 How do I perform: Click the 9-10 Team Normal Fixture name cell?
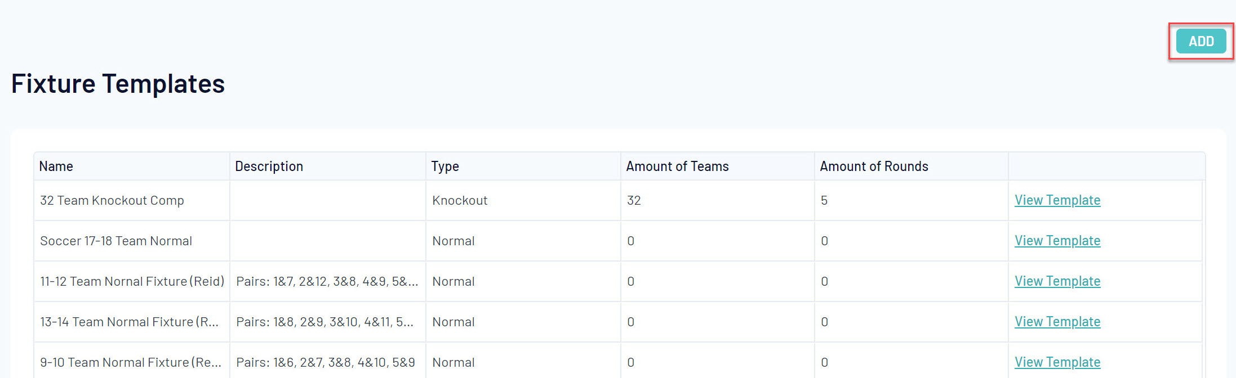pos(130,363)
